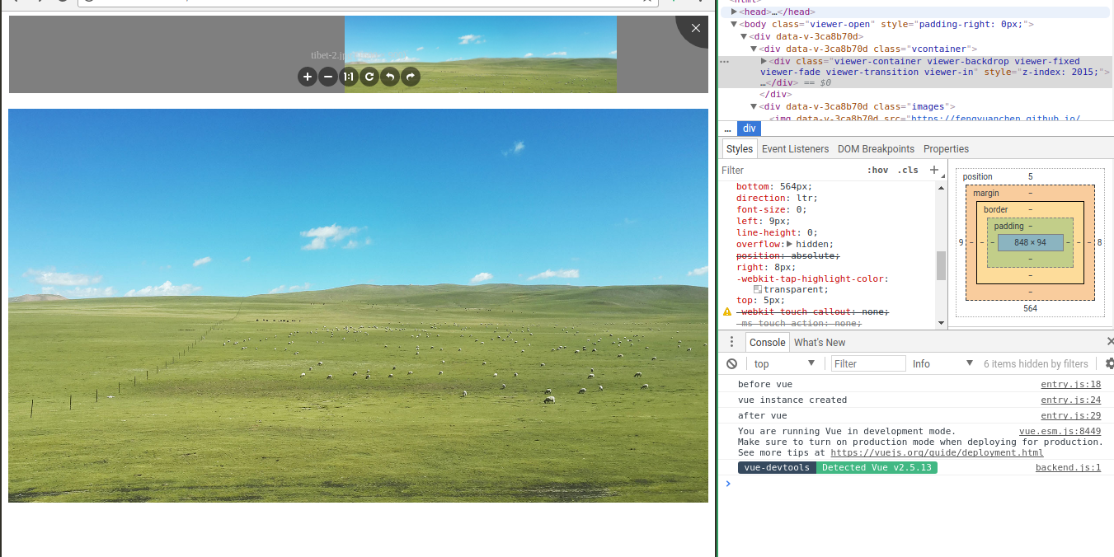Viewport: 1114px width, 557px height.
Task: Rotate the image right
Action: (x=410, y=76)
